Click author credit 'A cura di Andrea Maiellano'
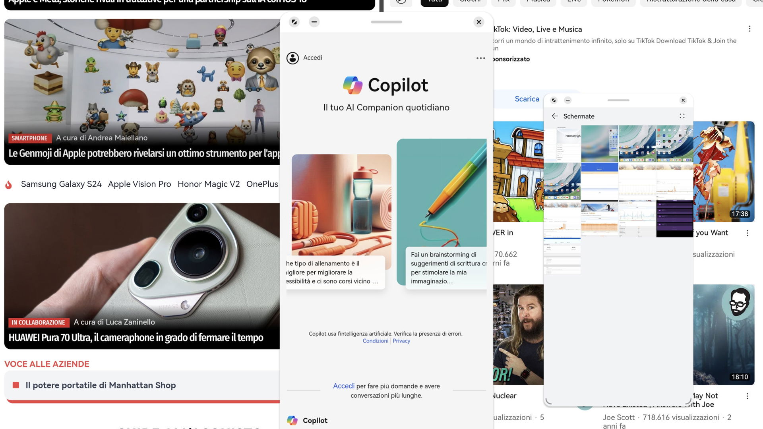Screen dimensions: 763x429 click(102, 138)
